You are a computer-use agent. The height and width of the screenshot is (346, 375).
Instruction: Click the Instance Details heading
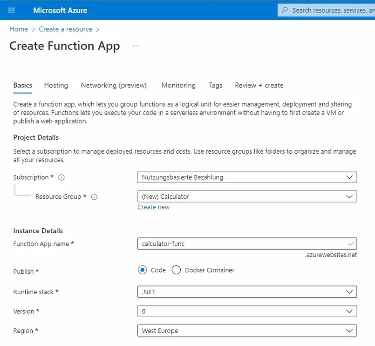[x=38, y=231]
